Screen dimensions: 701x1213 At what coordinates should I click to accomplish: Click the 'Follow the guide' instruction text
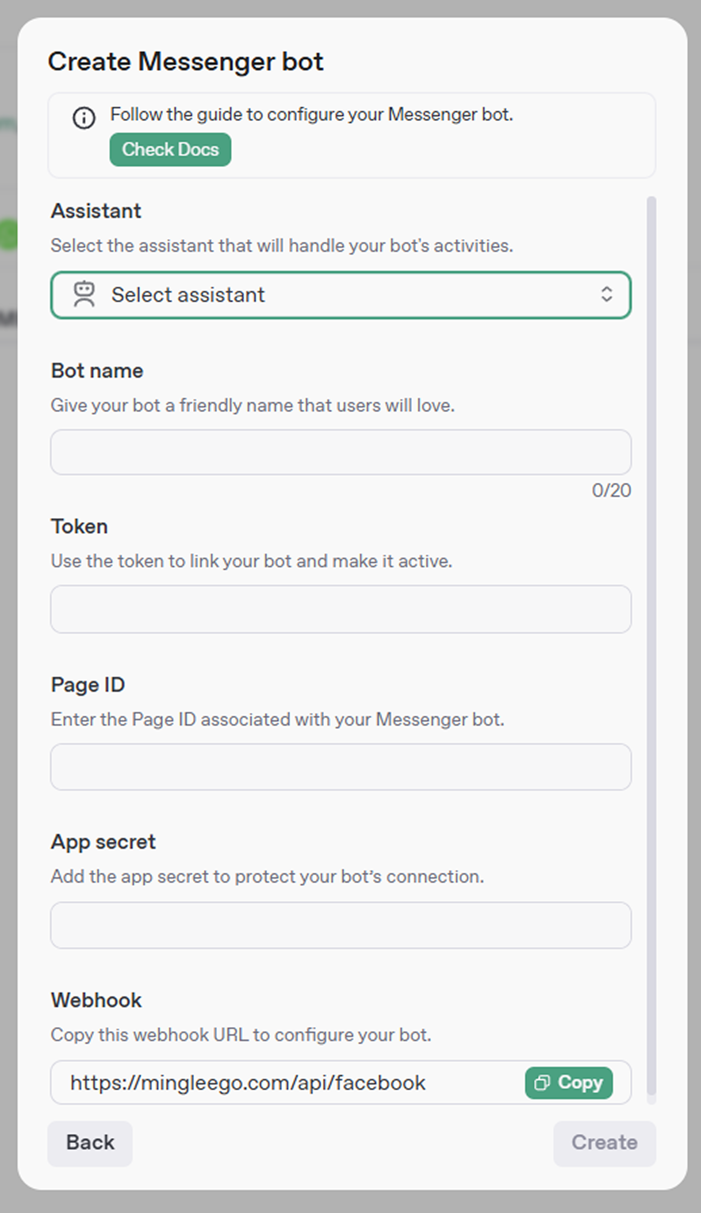coord(312,115)
